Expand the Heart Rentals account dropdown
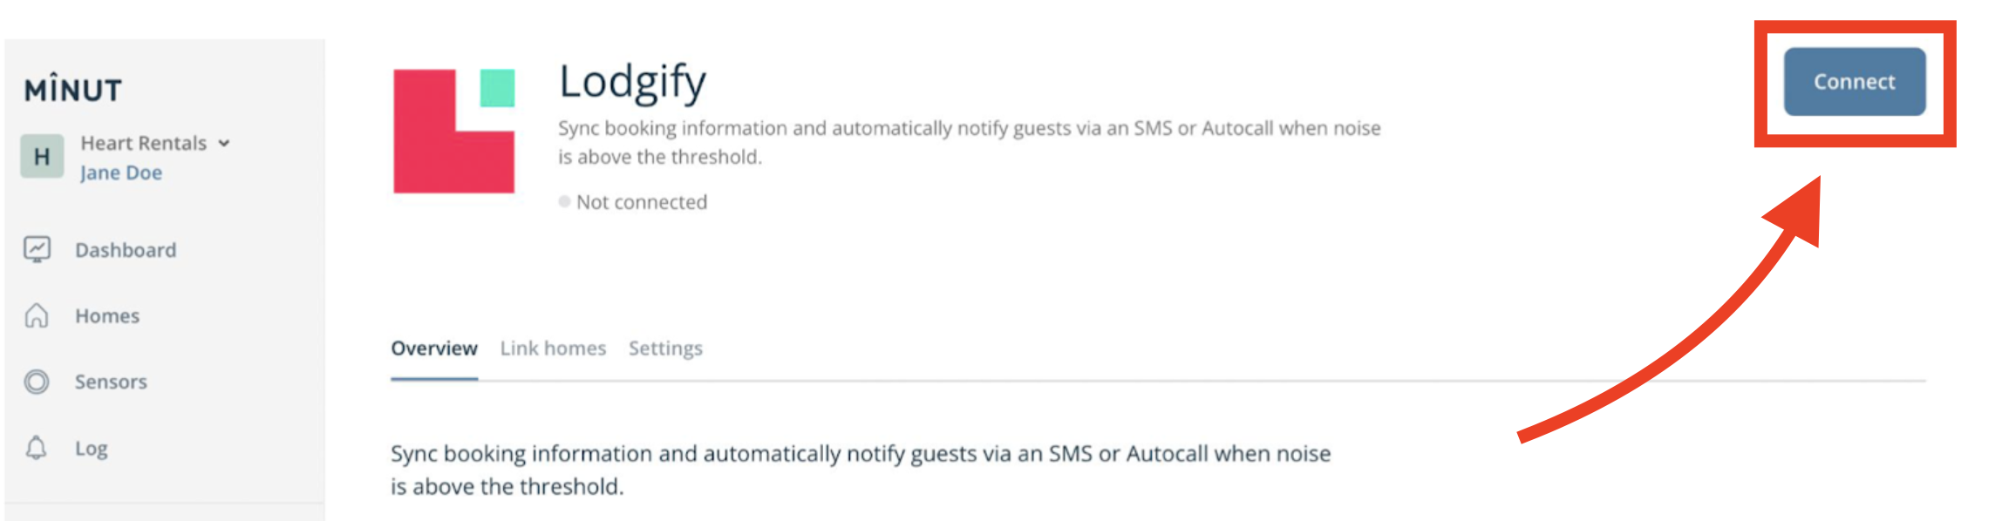This screenshot has height=521, width=2002. [x=224, y=144]
